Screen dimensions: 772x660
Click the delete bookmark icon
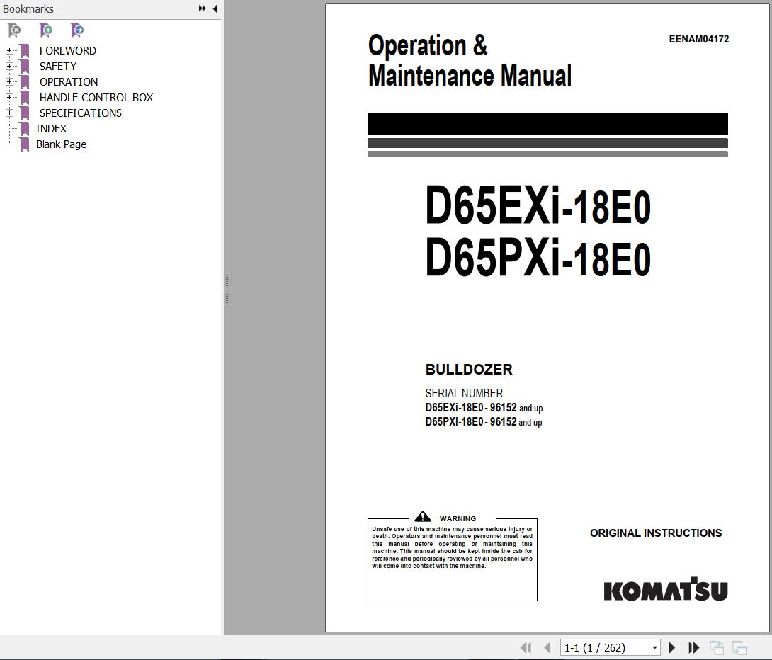point(15,30)
